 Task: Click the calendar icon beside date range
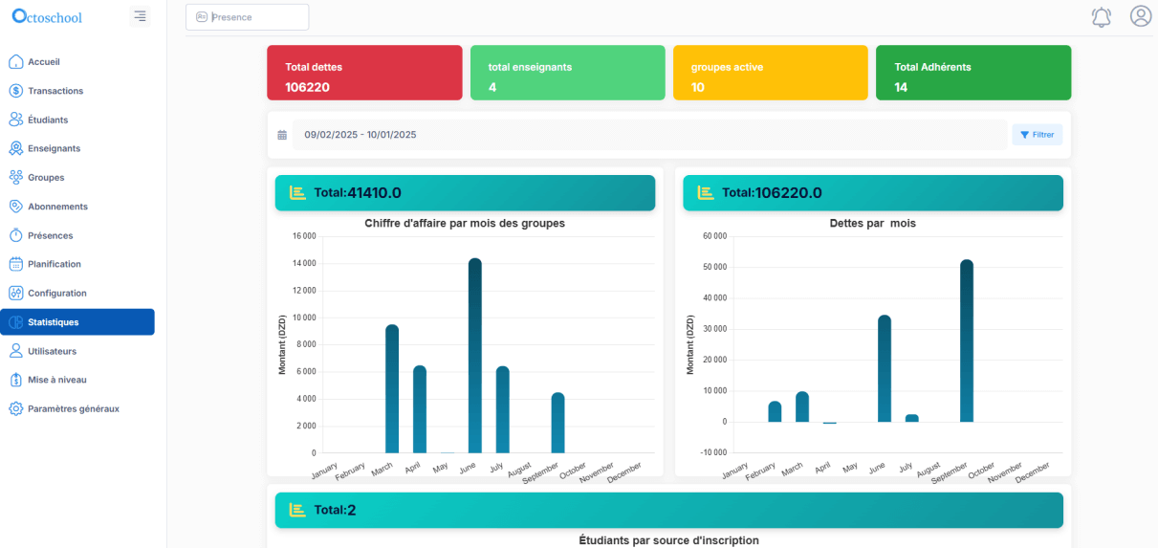282,135
